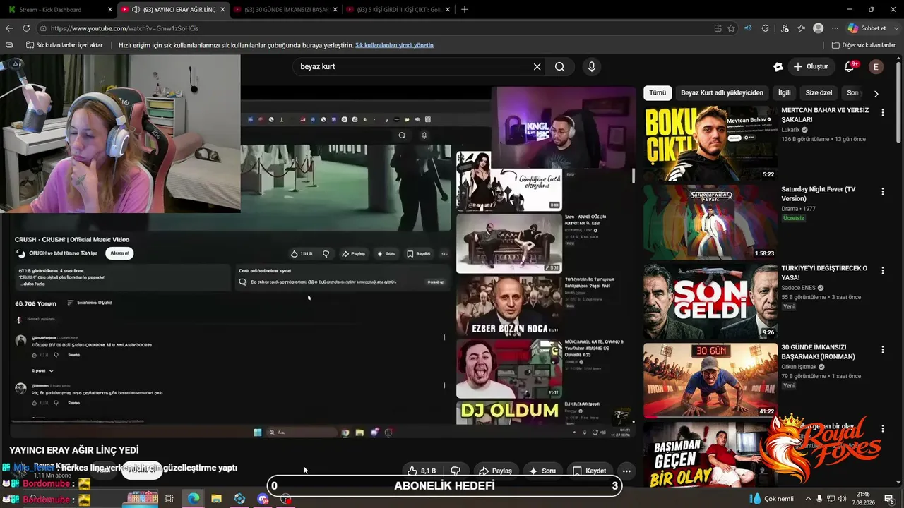Screen dimensions: 904x508
Task: Open the browser read aloud icon
Action: point(748,28)
